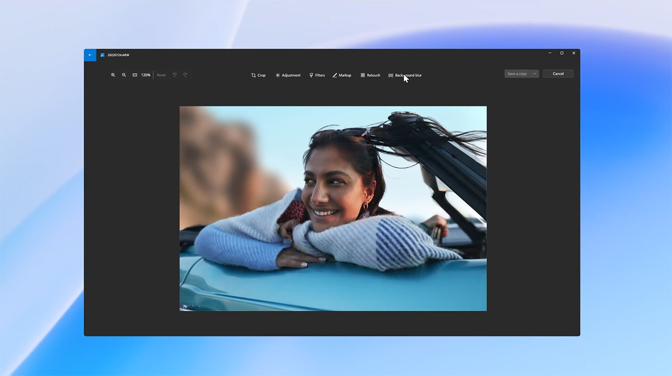Screen dimensions: 672x376
Task: Click the Save a copy button
Action: click(517, 74)
